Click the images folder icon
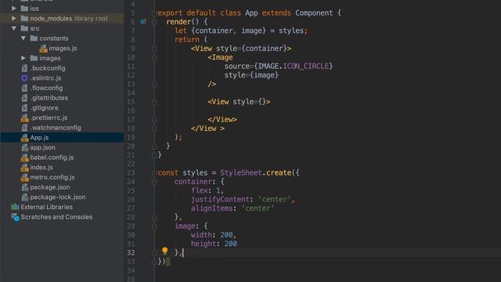 34,58
